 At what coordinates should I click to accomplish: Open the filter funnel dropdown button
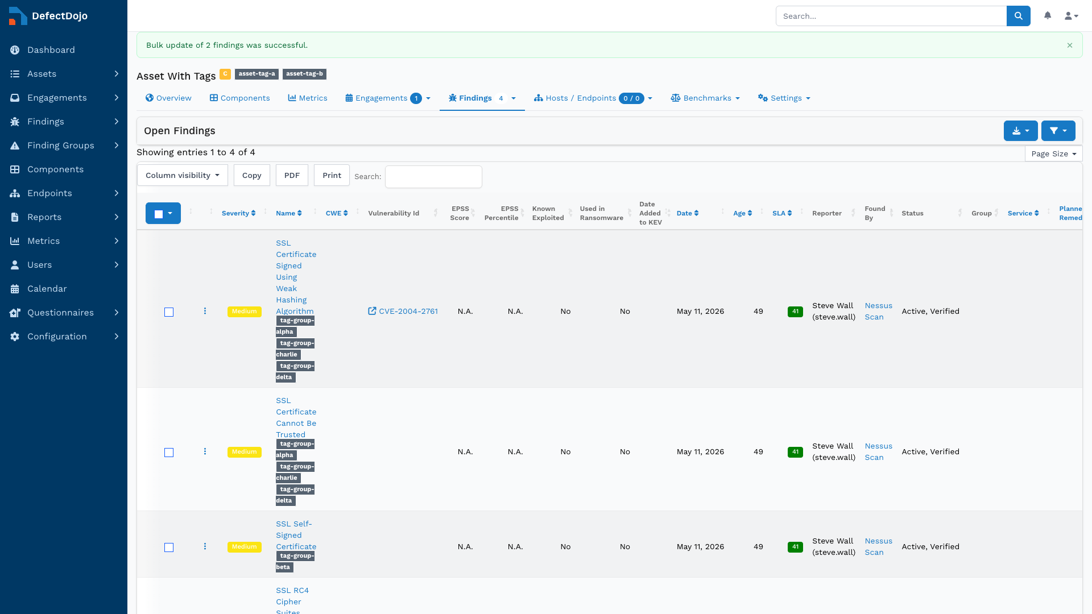tap(1058, 131)
